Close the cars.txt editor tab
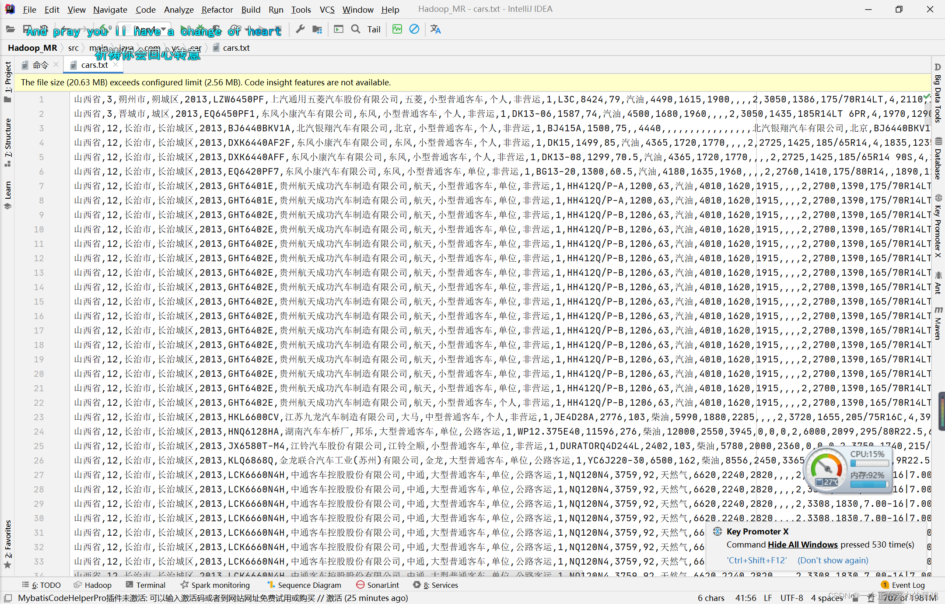Viewport: 945px width, 604px height. coord(115,65)
